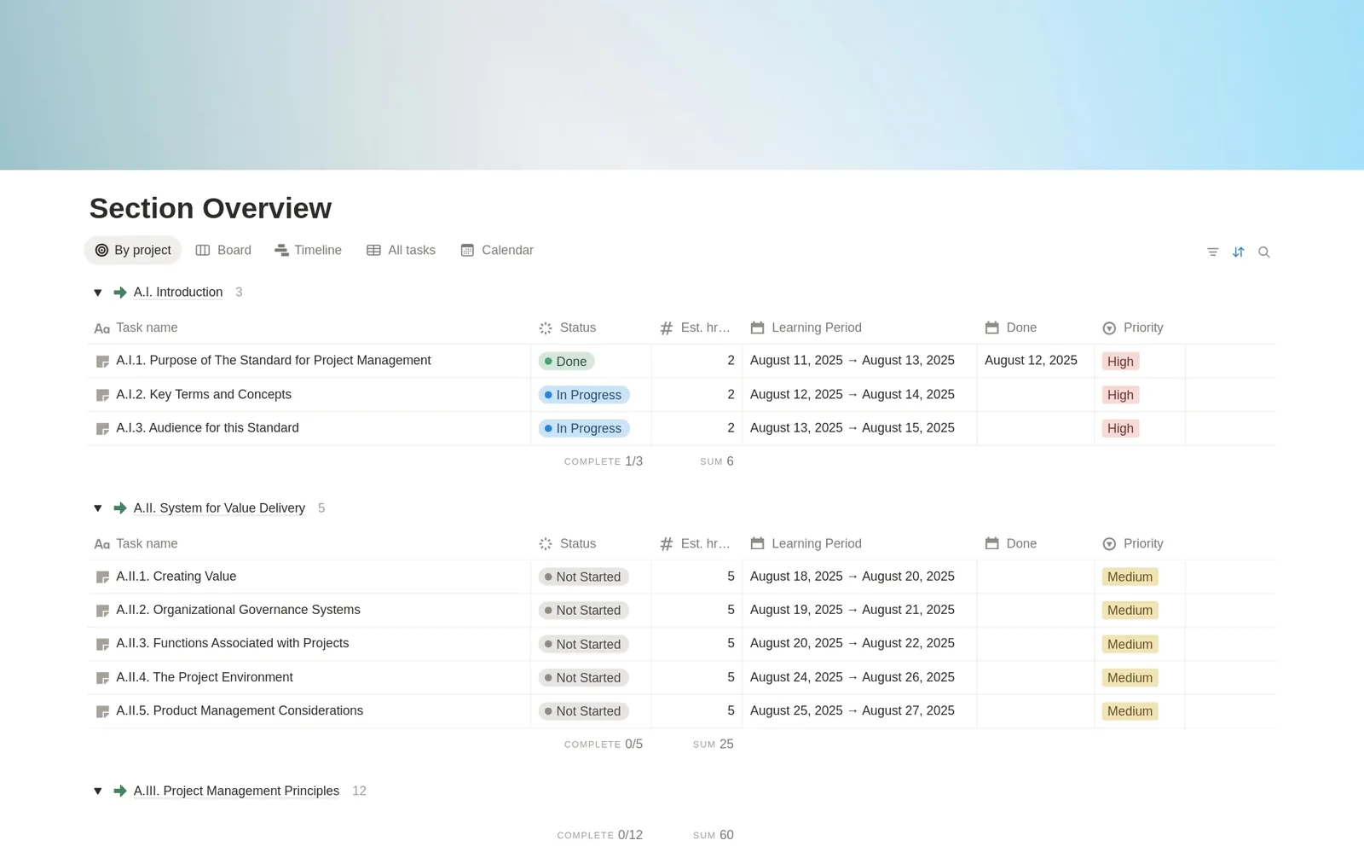Image resolution: width=1364 pixels, height=852 pixels.
Task: Click Est. hr column header in Introduction table
Action: coord(696,327)
